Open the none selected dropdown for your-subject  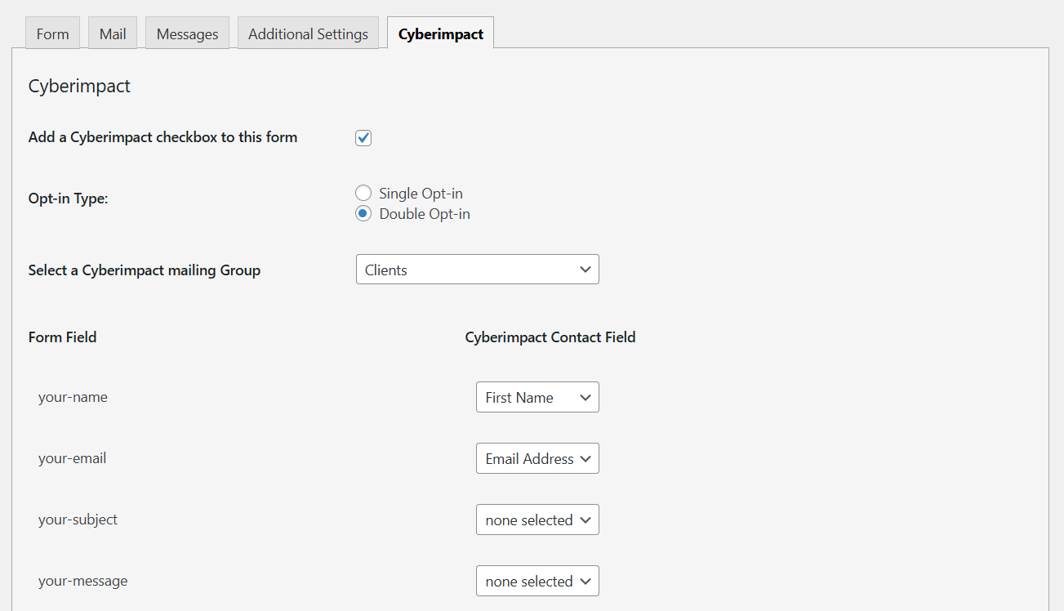537,520
